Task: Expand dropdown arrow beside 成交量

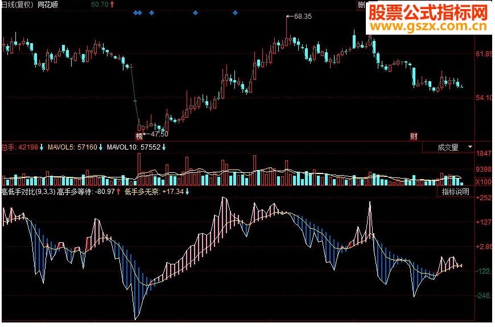Action: point(470,147)
